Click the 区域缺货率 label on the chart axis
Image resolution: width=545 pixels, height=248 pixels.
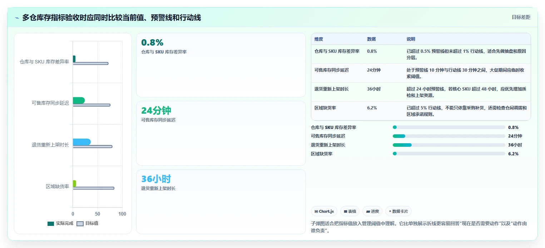coord(58,186)
